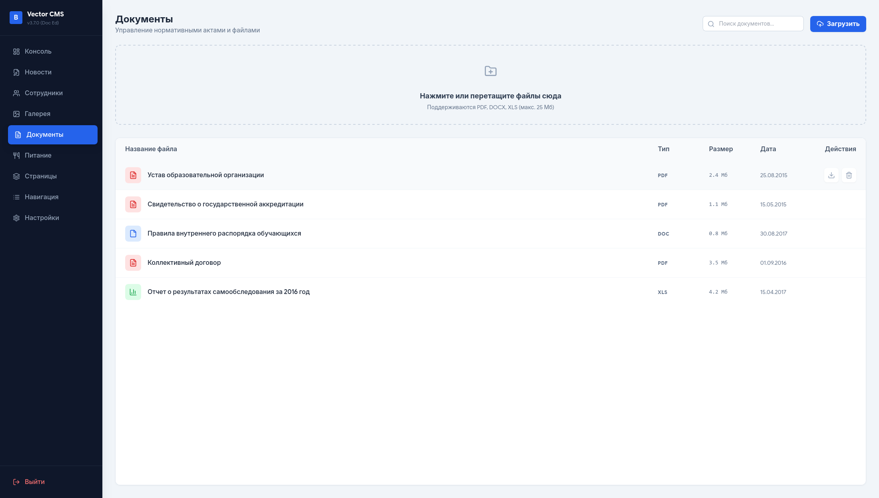The image size is (879, 498).
Task: Click the Поиск документов search field
Action: point(753,24)
